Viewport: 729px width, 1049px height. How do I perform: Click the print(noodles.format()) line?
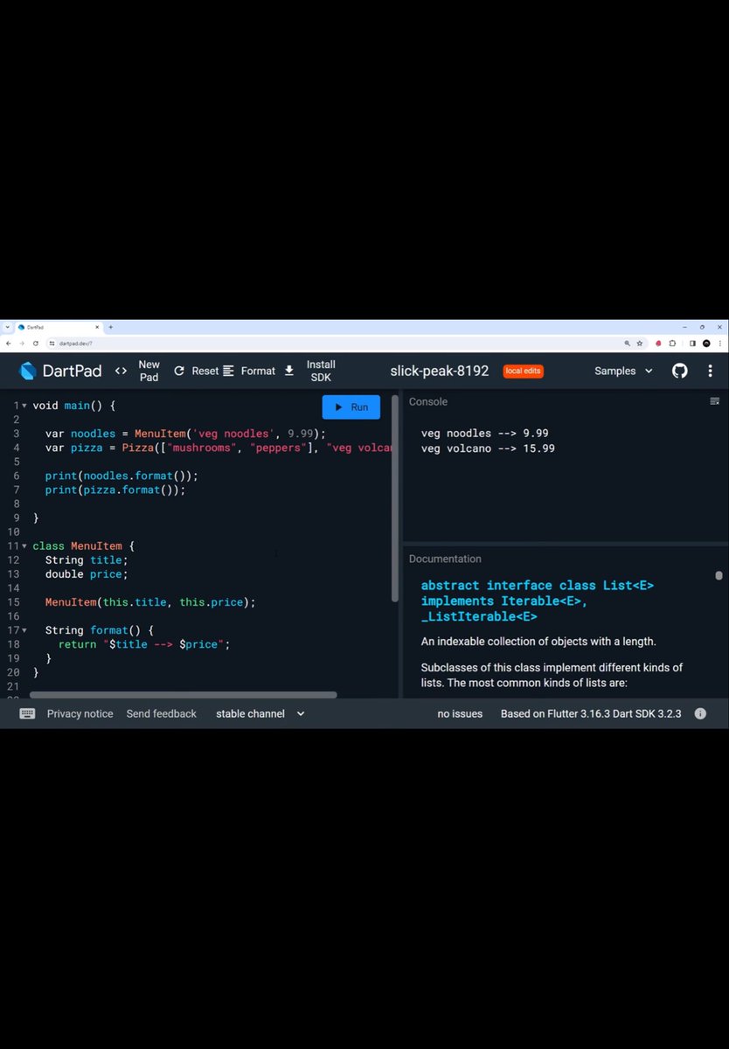point(121,476)
